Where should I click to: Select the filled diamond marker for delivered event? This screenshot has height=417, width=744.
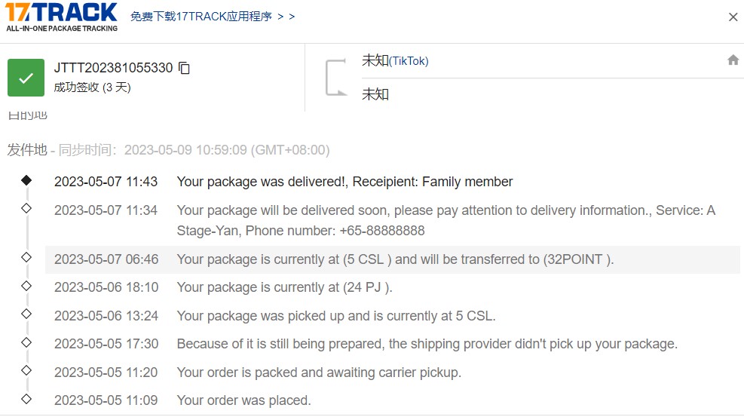point(26,180)
